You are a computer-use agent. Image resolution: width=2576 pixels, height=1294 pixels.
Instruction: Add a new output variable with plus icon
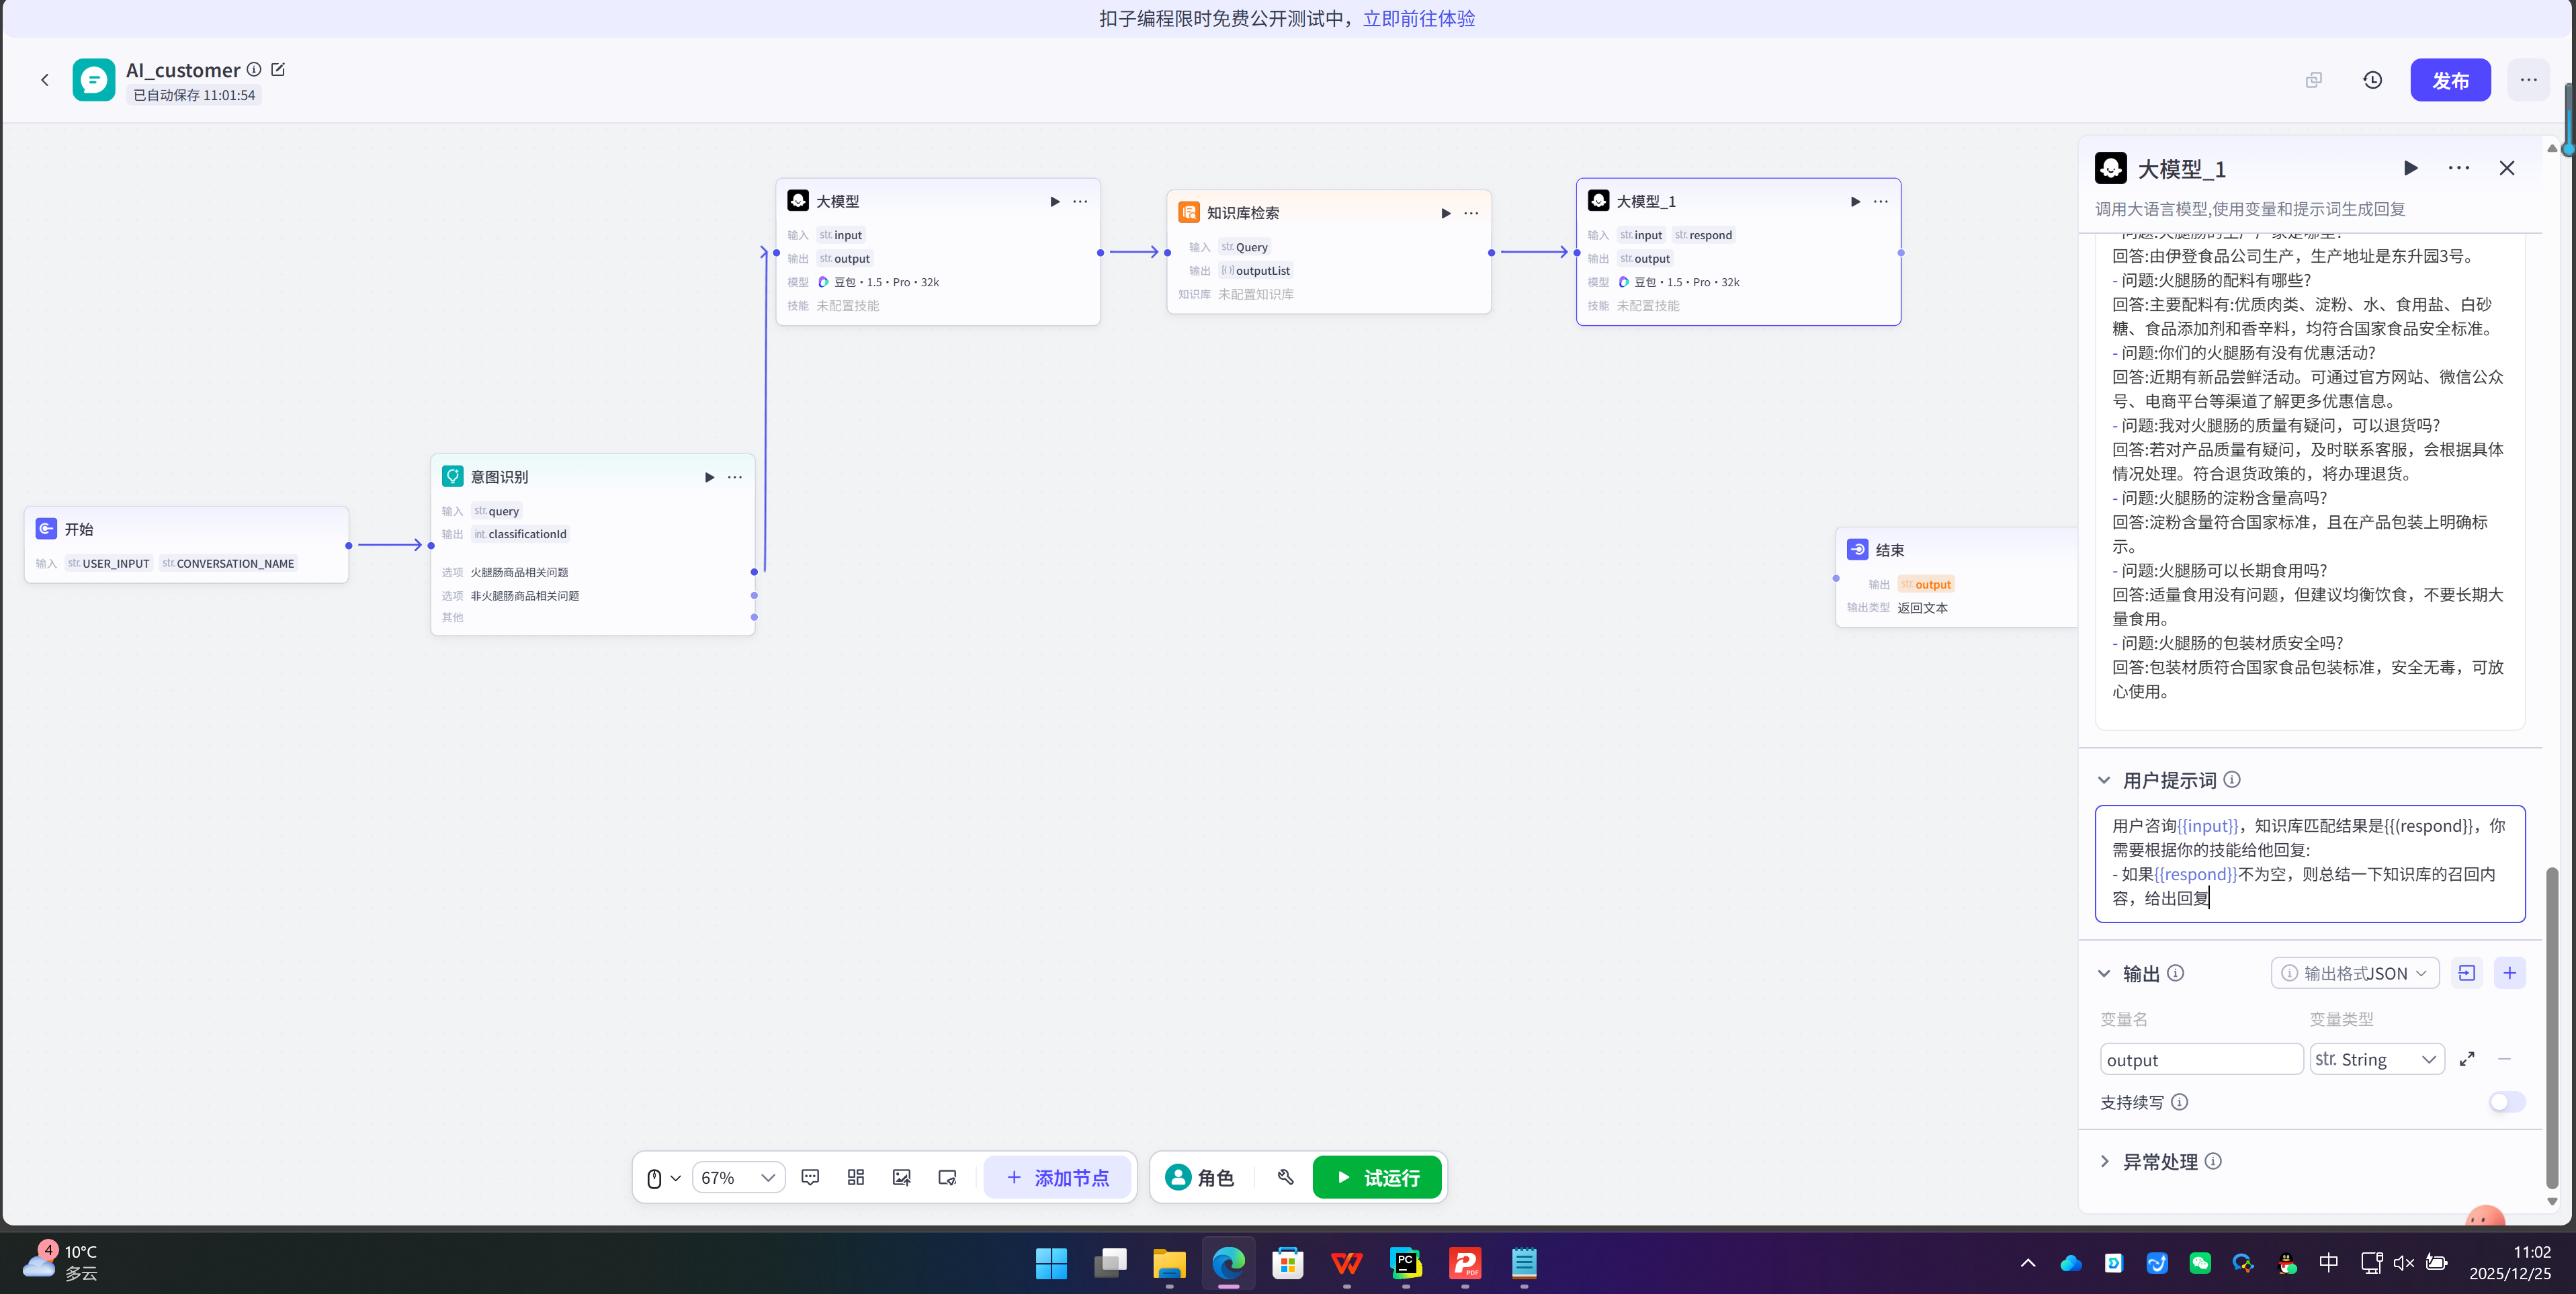(x=2509, y=973)
